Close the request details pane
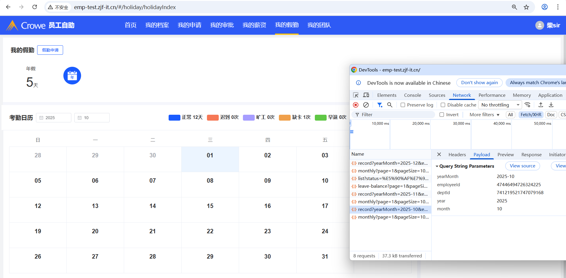This screenshot has width=566, height=278. tap(439, 154)
